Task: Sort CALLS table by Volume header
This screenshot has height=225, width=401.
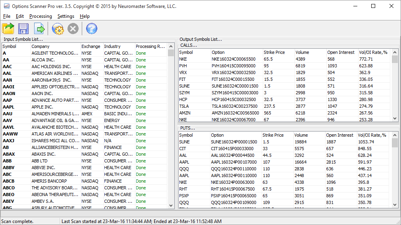Action: pyautogui.click(x=310, y=52)
